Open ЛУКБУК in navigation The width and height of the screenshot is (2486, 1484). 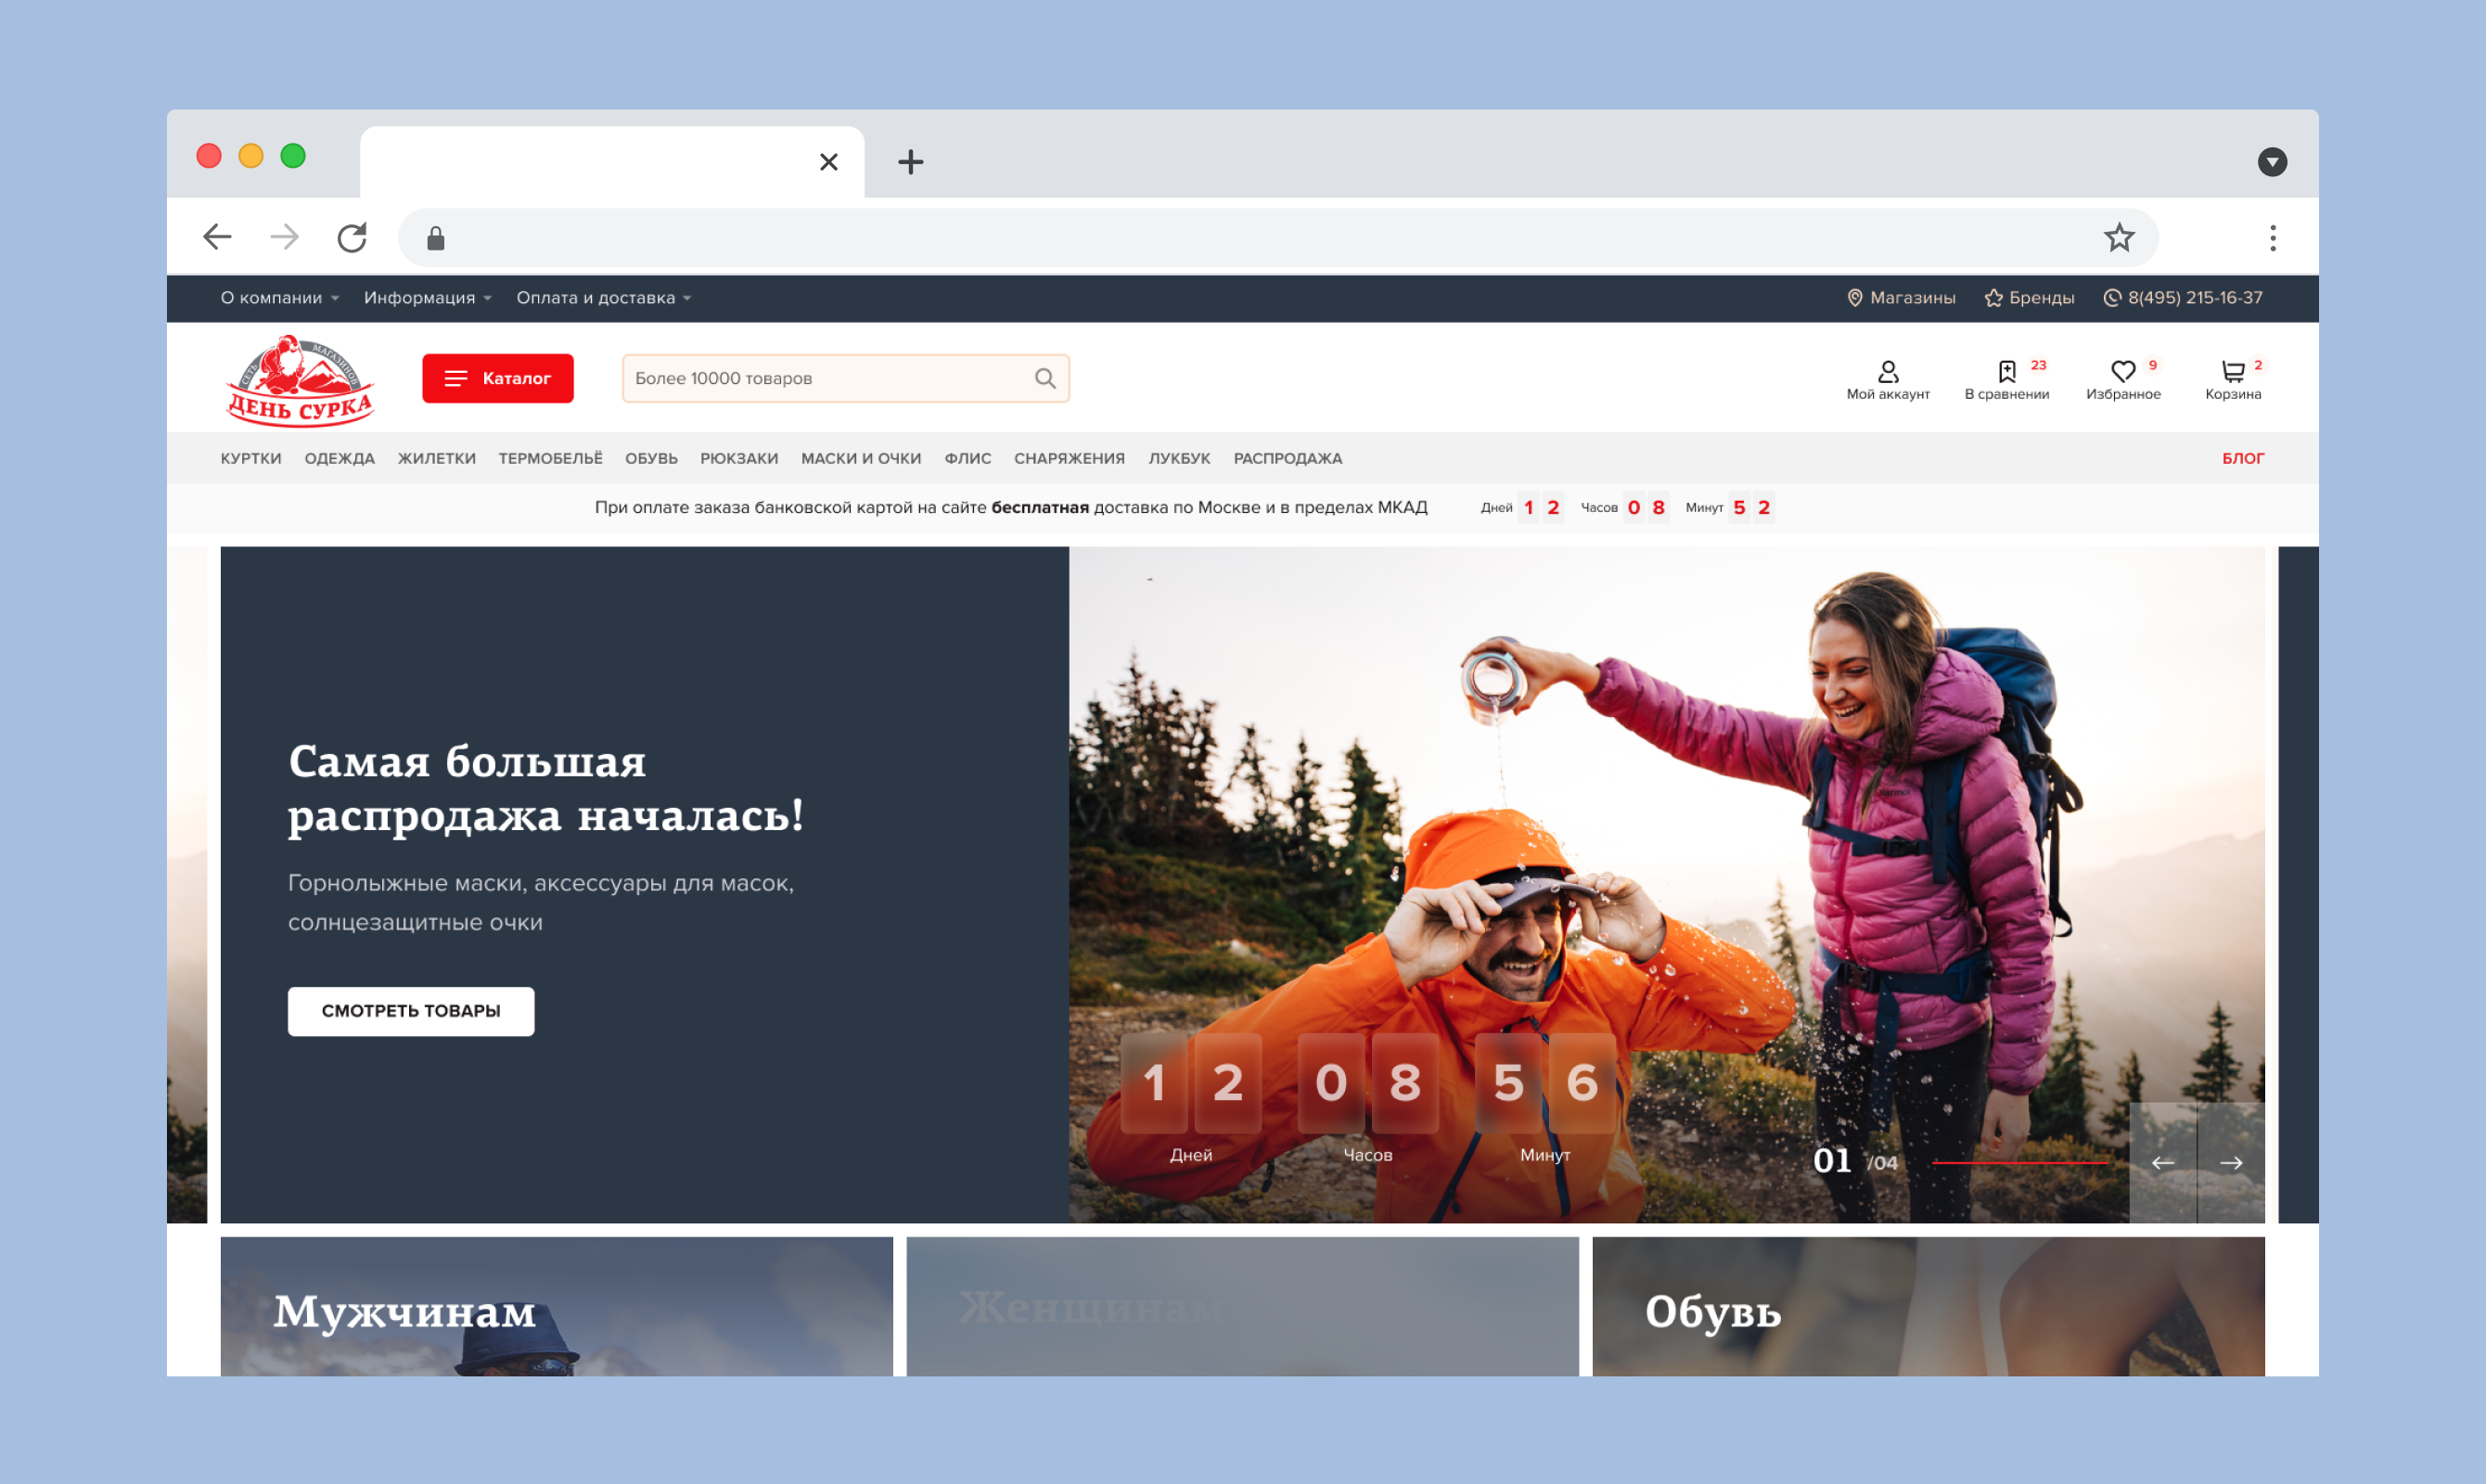[x=1179, y=458]
